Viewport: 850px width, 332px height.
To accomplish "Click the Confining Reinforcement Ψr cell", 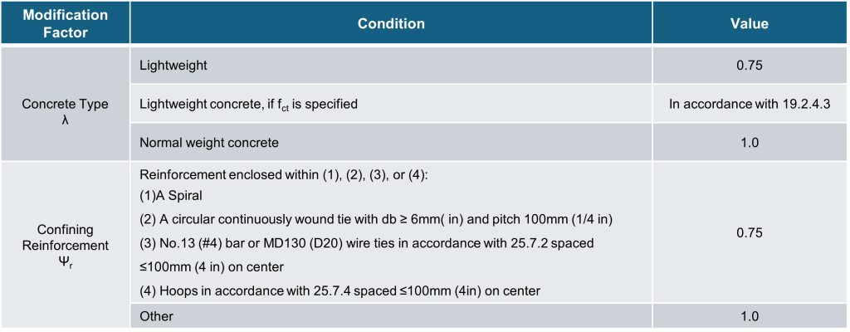I will (x=65, y=245).
